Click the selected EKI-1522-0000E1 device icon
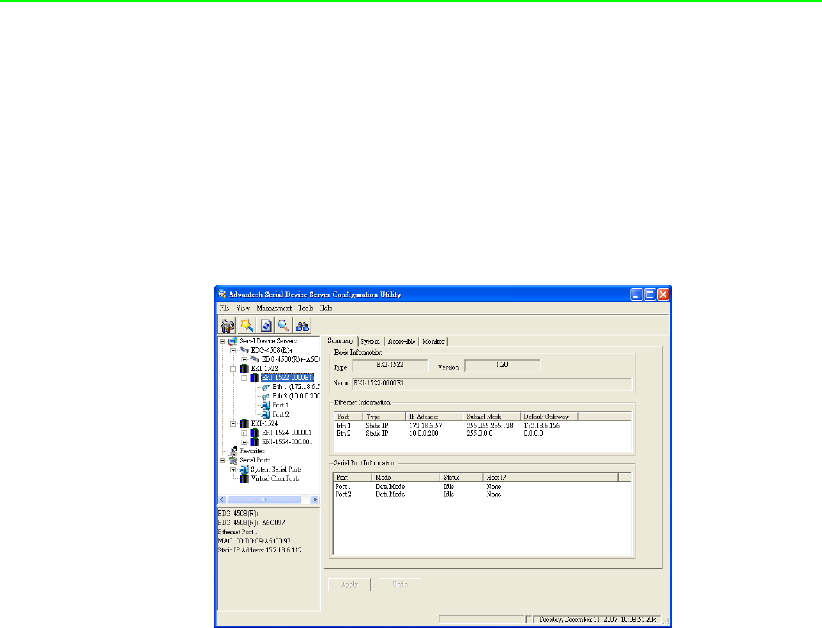 point(256,378)
